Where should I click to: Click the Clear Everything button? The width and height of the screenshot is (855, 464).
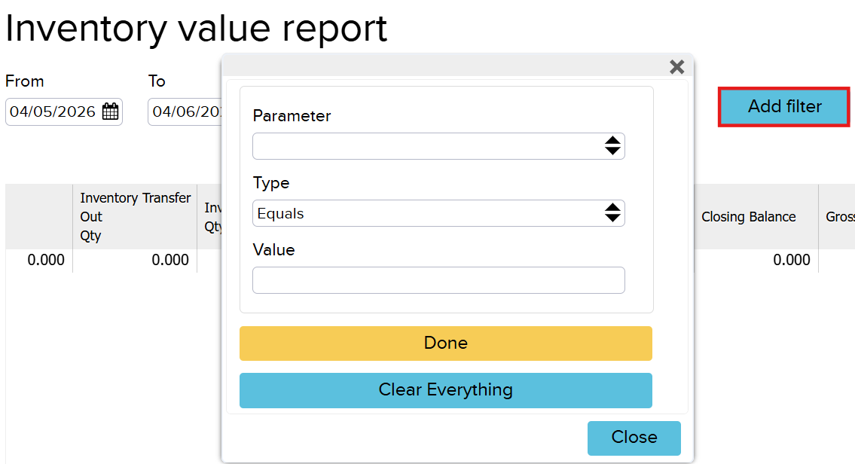point(445,390)
